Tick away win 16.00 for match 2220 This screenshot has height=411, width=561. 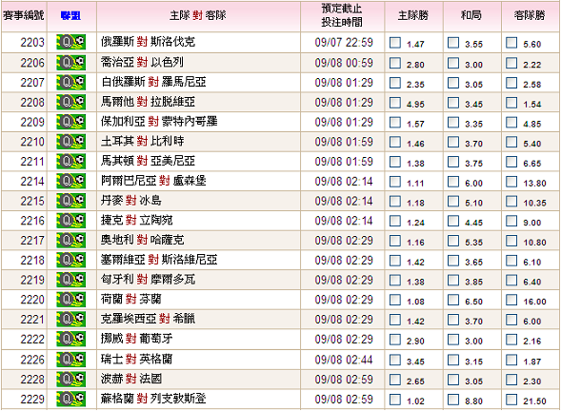(x=511, y=300)
